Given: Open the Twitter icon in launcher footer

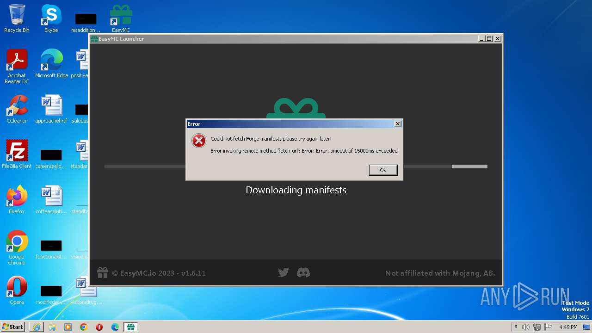Looking at the screenshot, I should pos(284,273).
